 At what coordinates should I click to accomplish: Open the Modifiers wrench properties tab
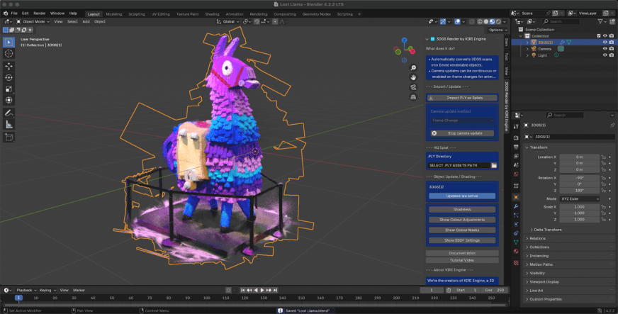(x=515, y=206)
